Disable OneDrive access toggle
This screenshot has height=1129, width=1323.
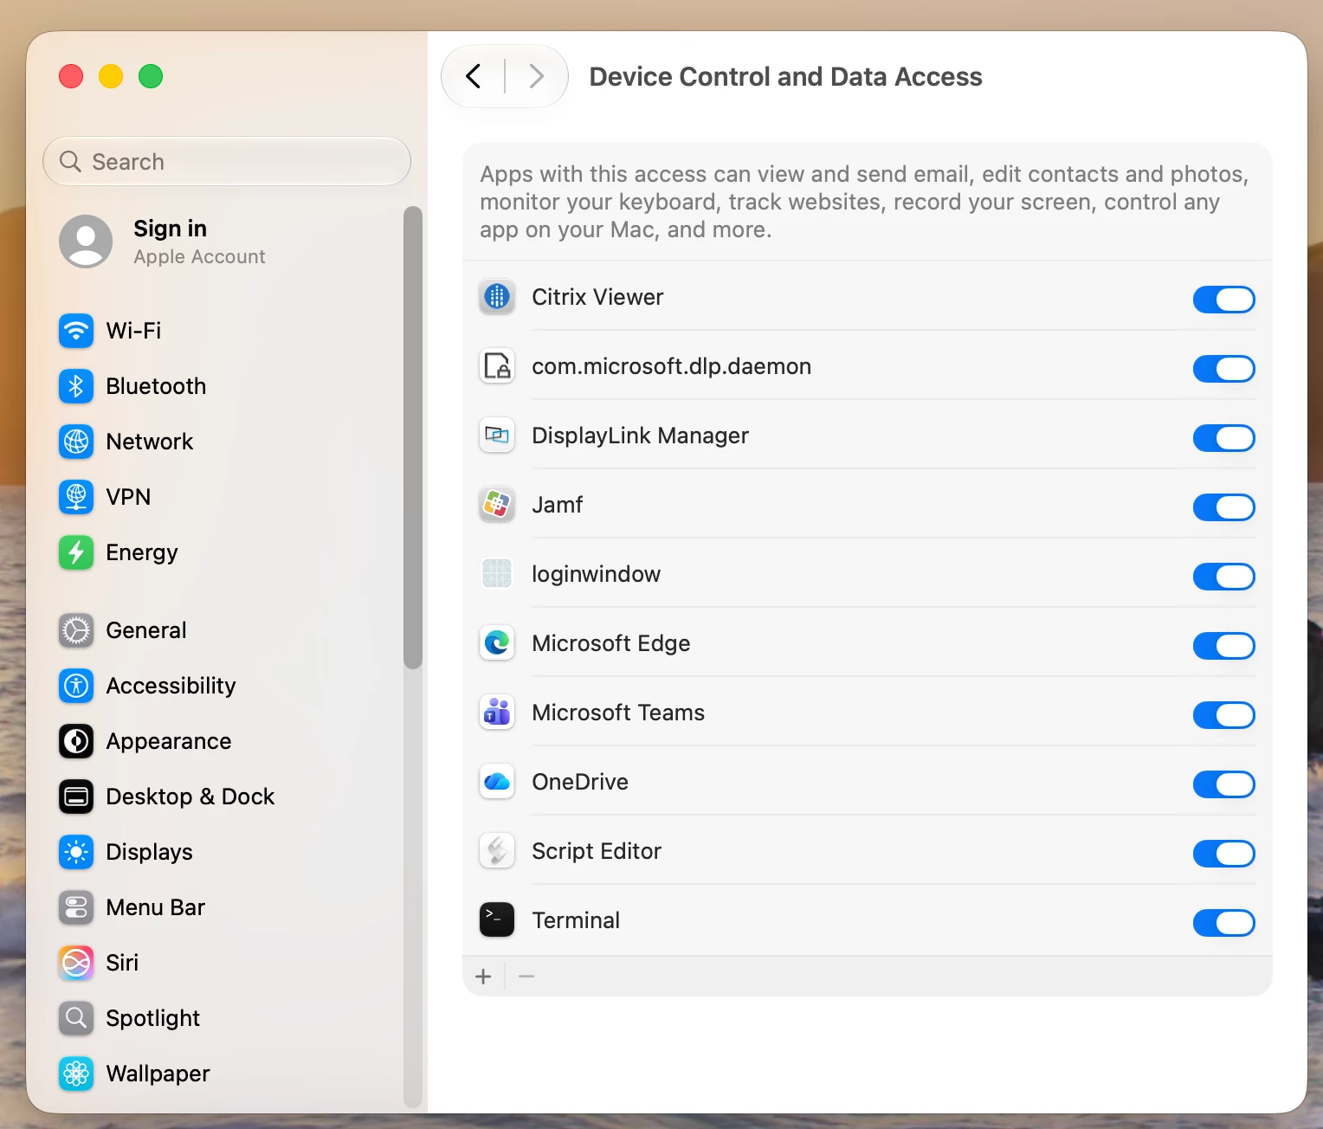tap(1223, 784)
